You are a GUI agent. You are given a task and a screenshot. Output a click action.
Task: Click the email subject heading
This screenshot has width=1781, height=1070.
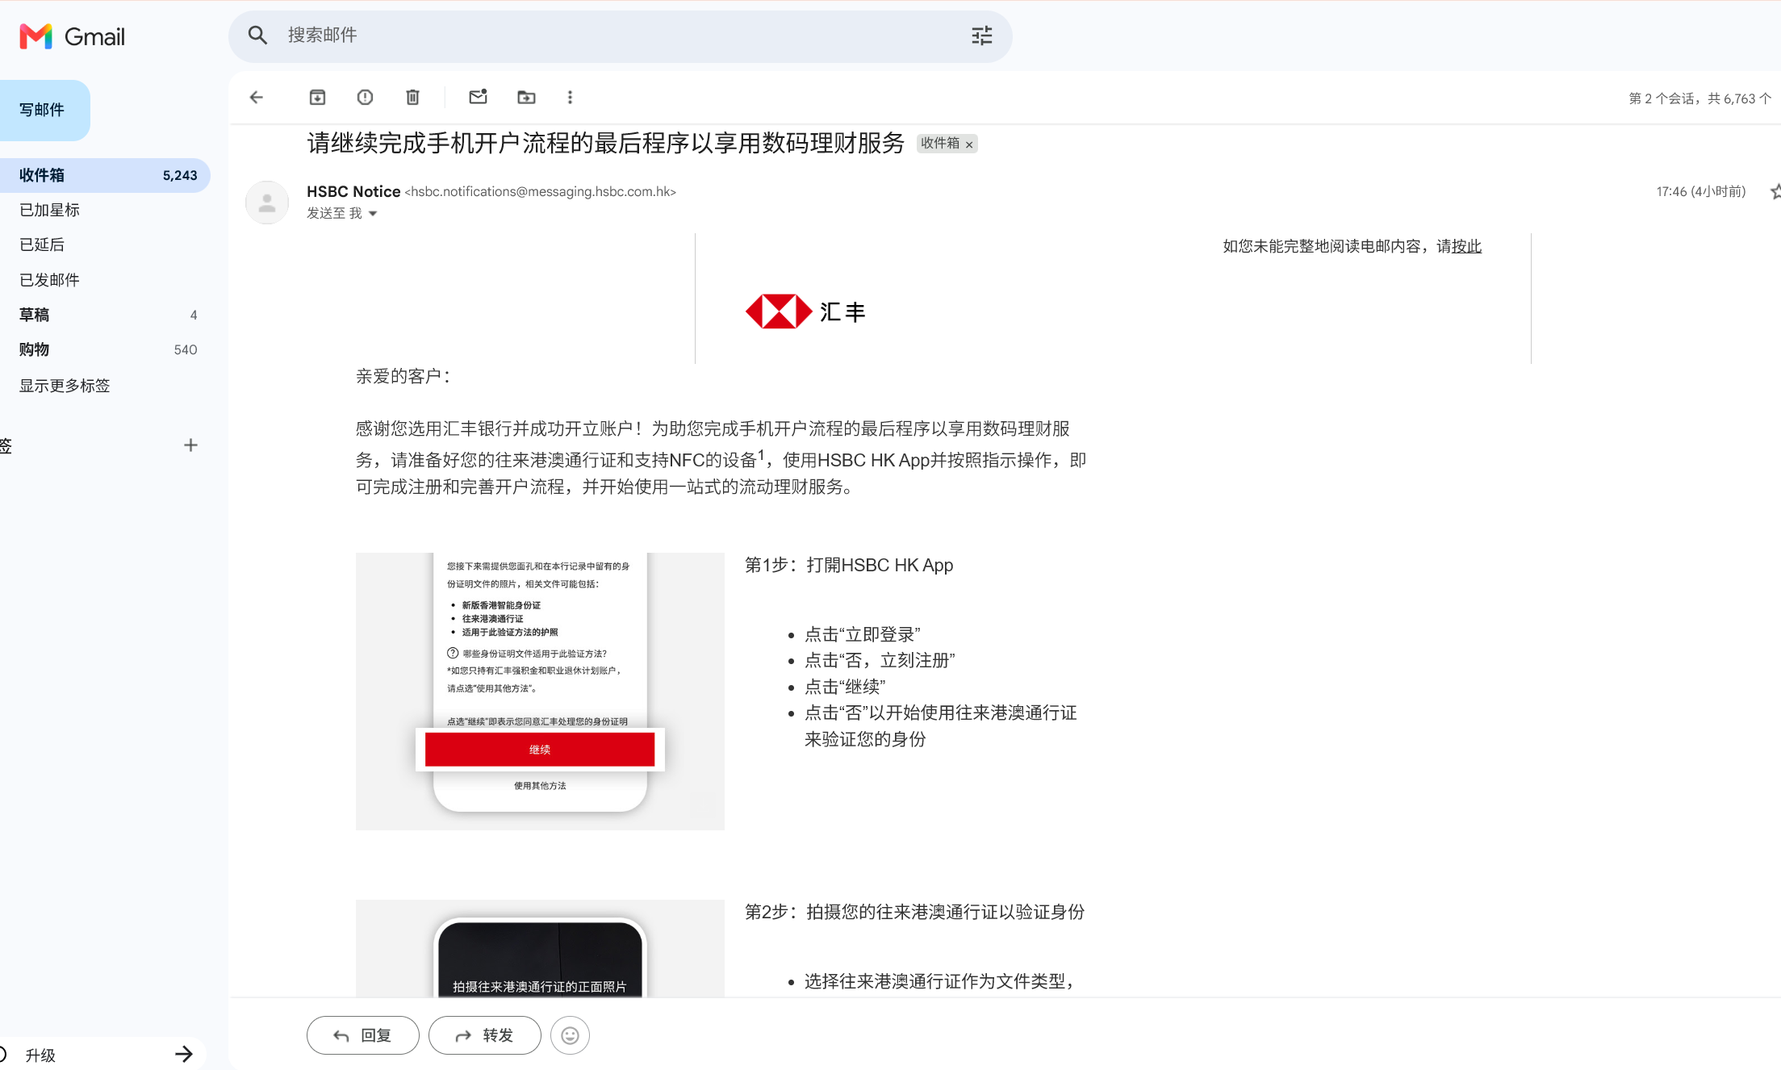[606, 143]
